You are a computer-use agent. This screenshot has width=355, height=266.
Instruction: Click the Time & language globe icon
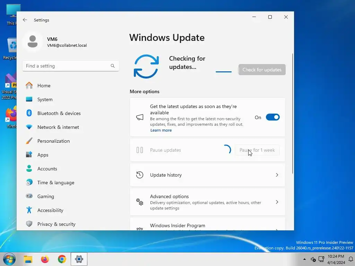point(29,182)
